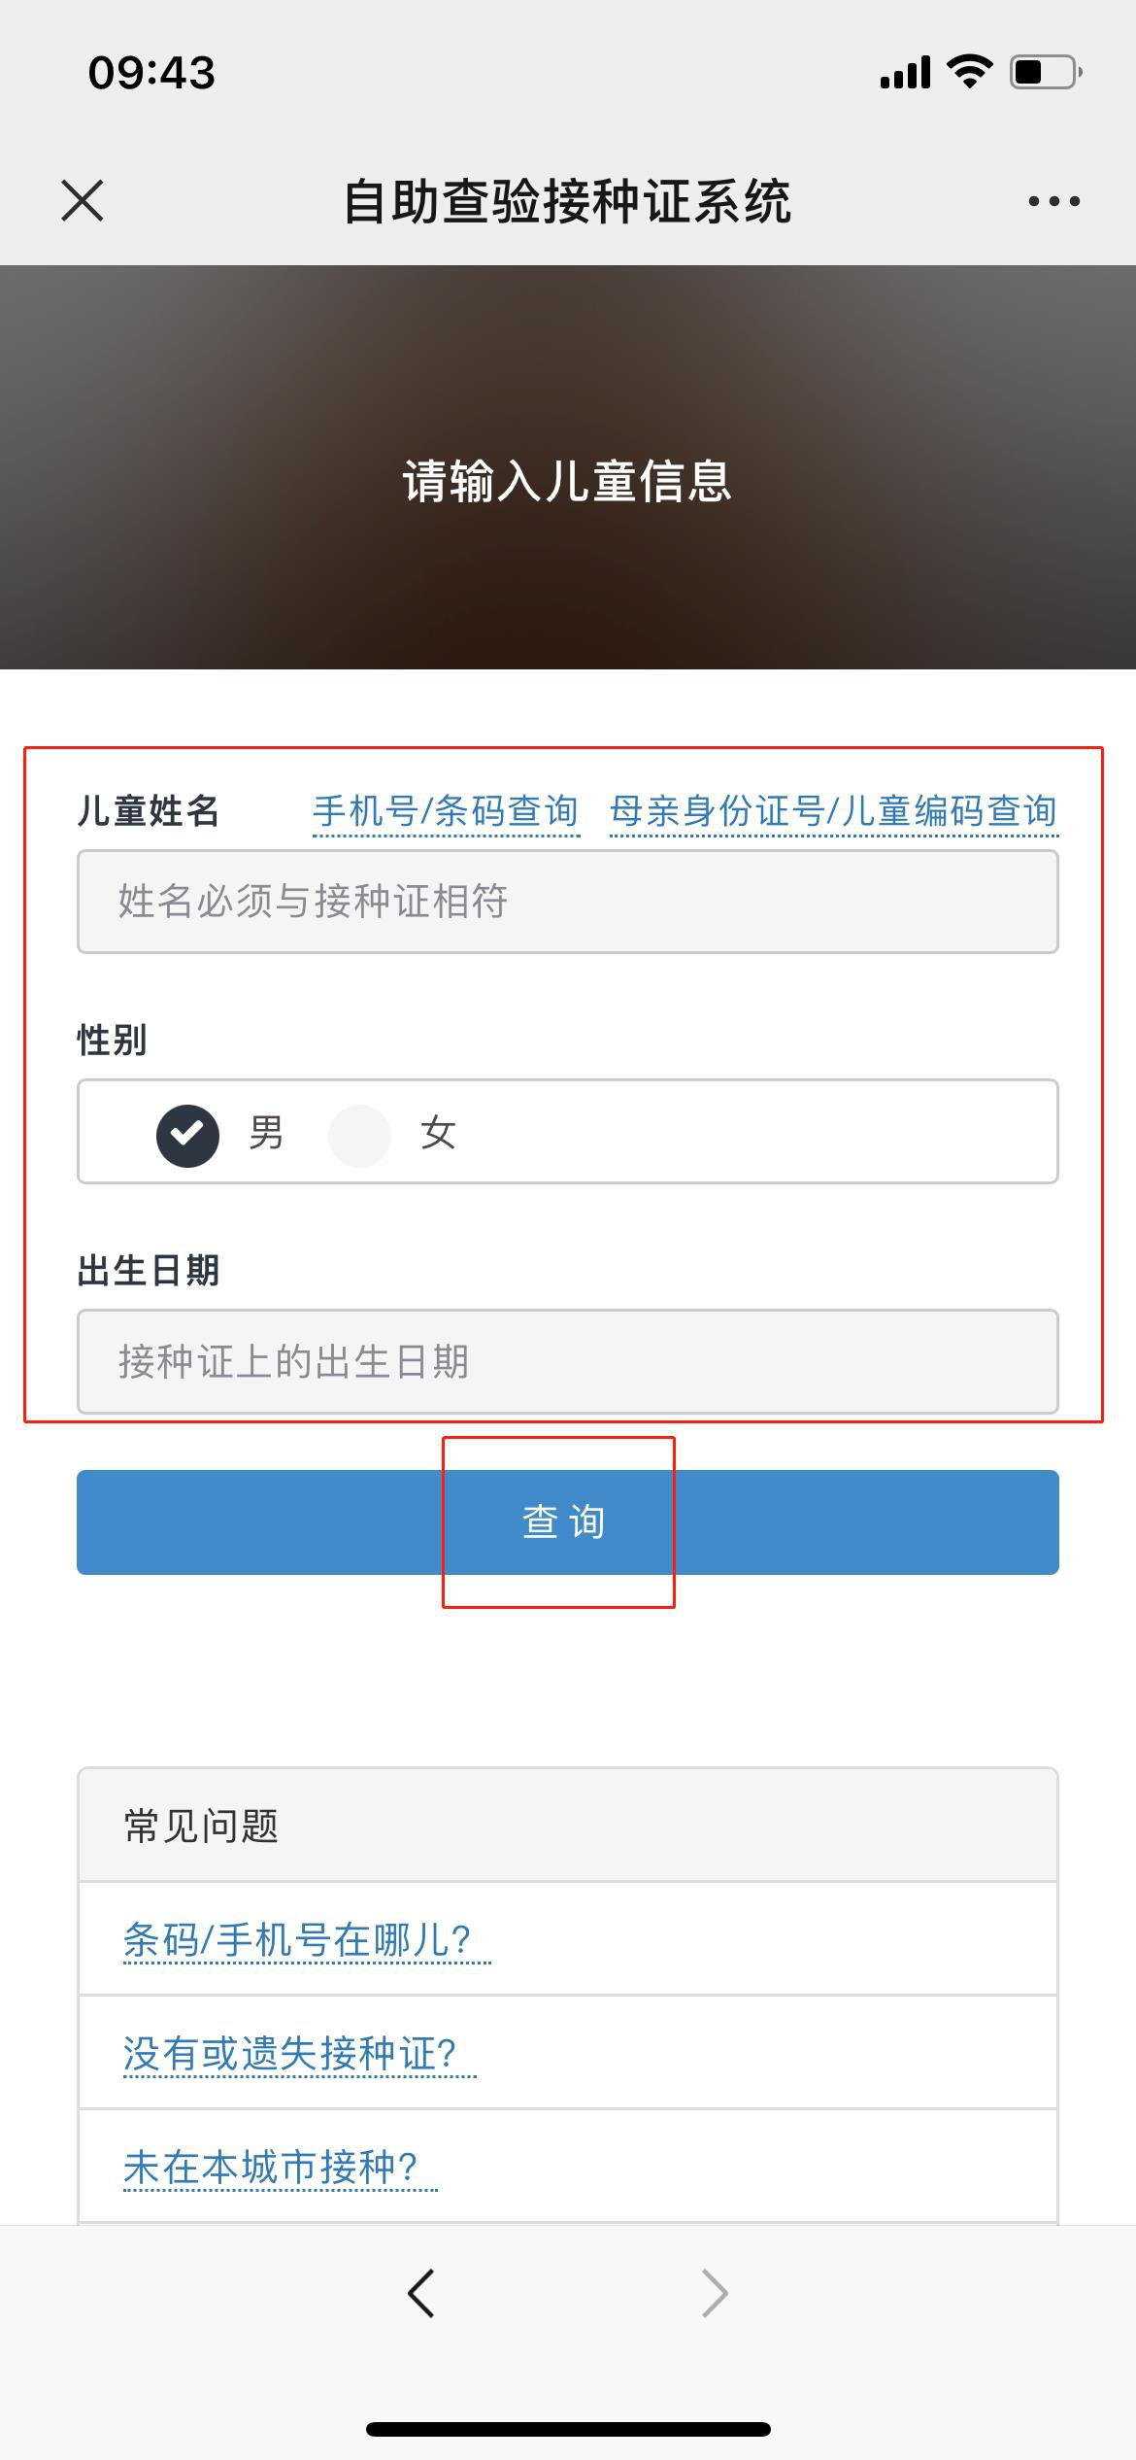Select the 女 gender radio button
The height and width of the screenshot is (2460, 1136).
[359, 1135]
